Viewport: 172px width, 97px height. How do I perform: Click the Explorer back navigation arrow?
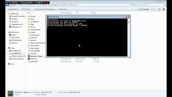click(7, 5)
